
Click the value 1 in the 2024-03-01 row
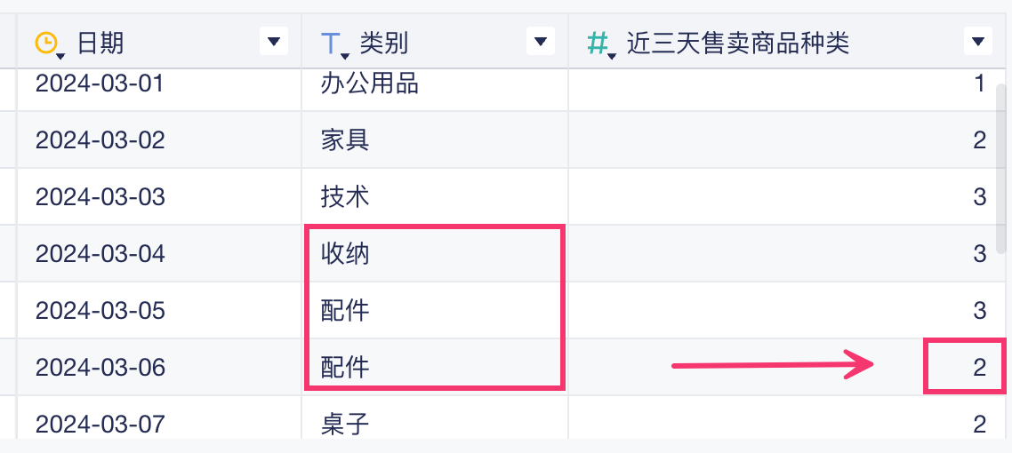tap(979, 84)
